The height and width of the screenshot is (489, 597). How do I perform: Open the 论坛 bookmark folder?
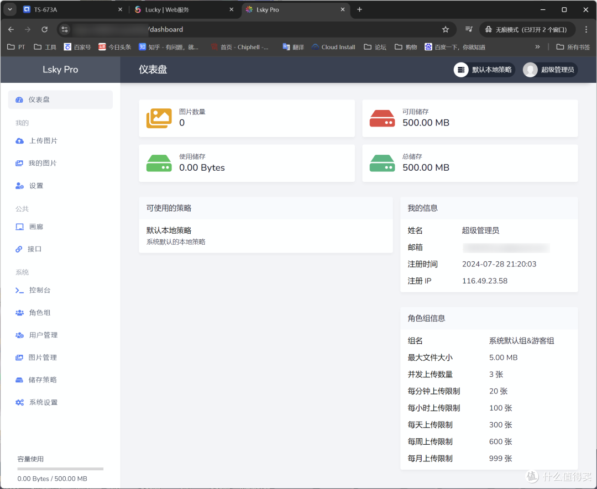(375, 47)
